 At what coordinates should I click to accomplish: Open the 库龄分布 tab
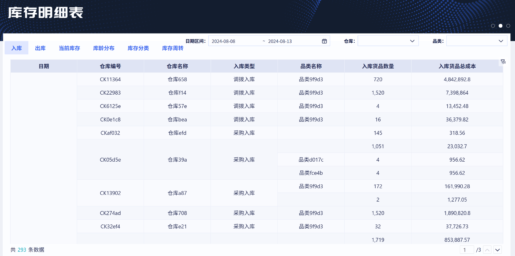pos(104,48)
